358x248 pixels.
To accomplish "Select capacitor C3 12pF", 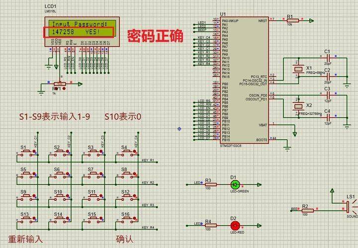I will 328,95.
